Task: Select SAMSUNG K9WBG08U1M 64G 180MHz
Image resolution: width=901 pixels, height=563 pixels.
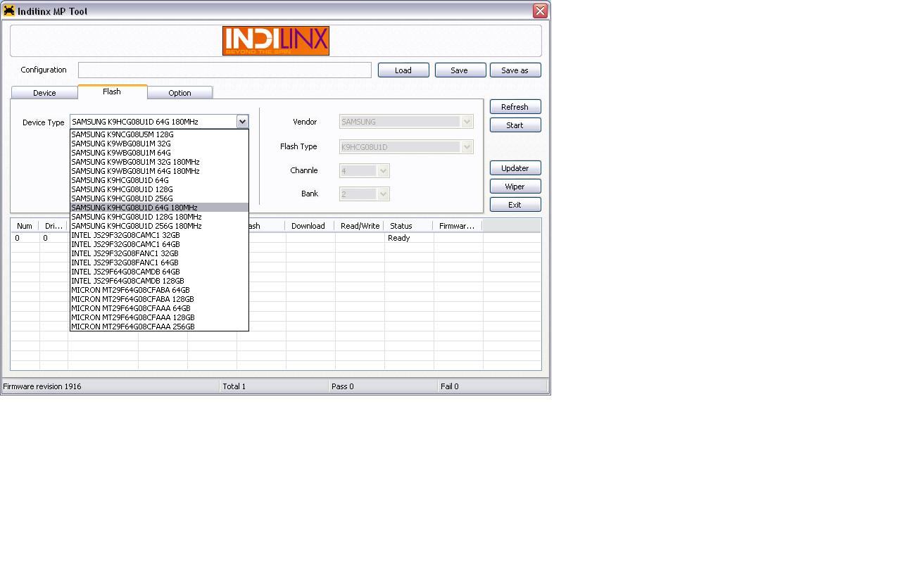Action: click(x=159, y=171)
